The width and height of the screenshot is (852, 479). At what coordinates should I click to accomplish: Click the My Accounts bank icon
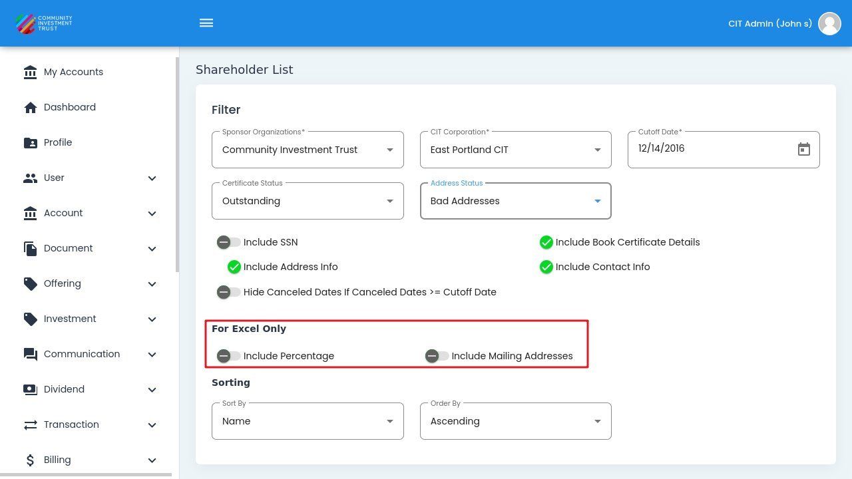point(30,72)
